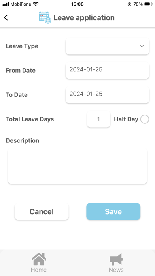Enable the Half Day radio button

click(145, 119)
